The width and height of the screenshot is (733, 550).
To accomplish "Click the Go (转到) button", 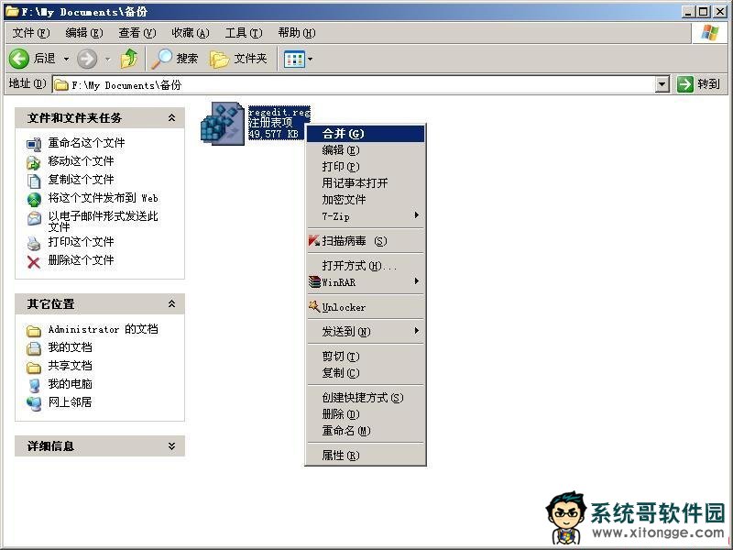I will coord(699,84).
